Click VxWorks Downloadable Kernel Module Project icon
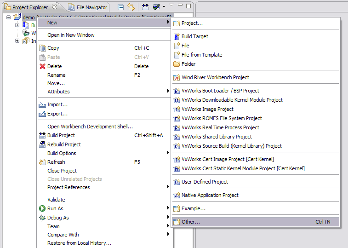This screenshot has width=348, height=248. [x=177, y=100]
